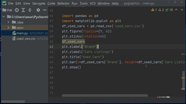Expand the venv folder

coord(8,28)
